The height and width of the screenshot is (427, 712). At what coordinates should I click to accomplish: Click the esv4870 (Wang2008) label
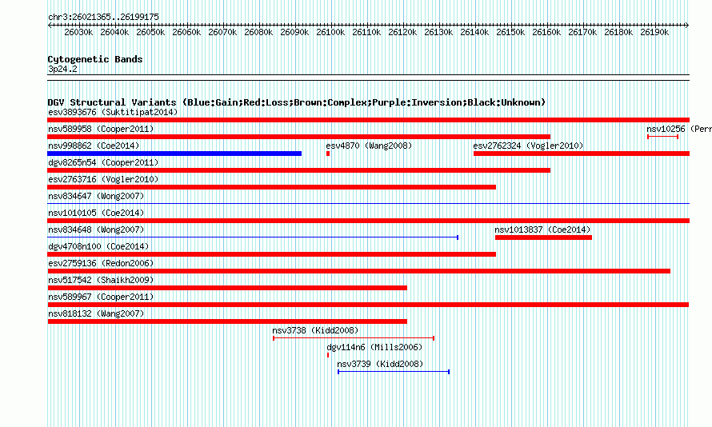click(369, 146)
